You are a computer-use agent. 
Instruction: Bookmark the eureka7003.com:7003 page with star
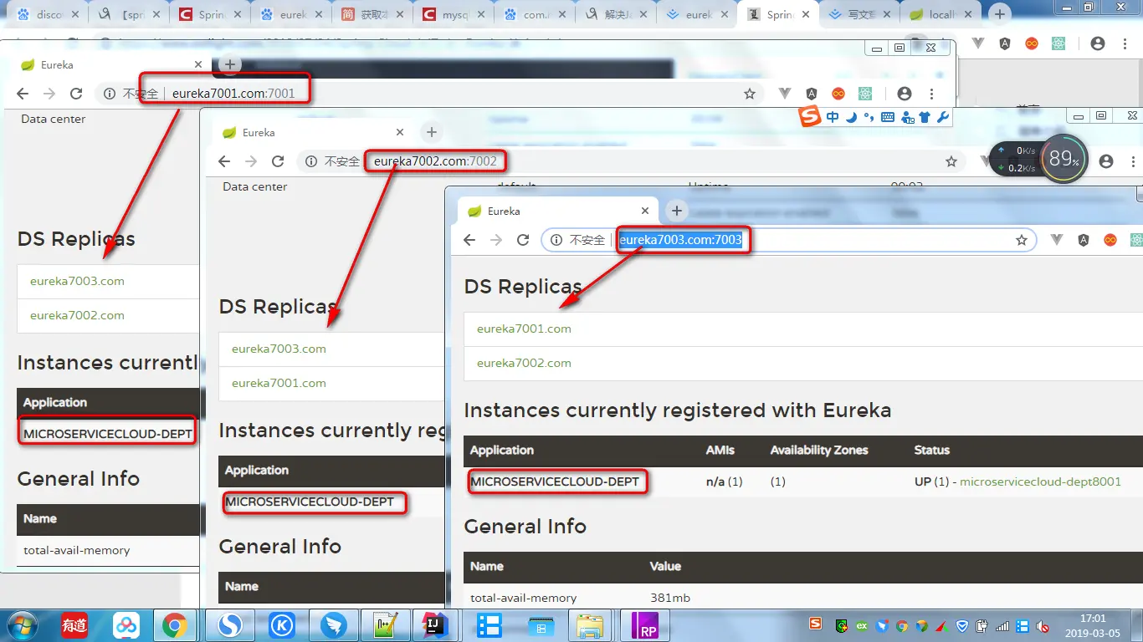[x=1022, y=240]
